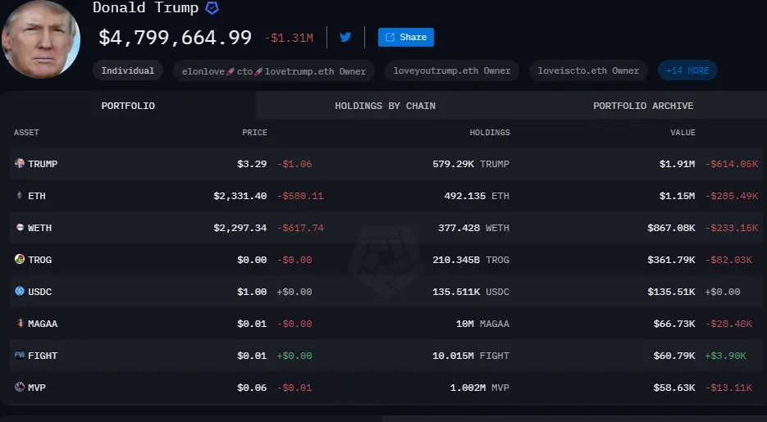Click the MVP token icon
Viewport: 767px width, 422px height.
click(x=21, y=387)
